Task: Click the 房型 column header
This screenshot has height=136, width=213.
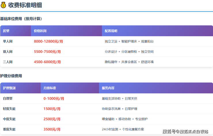Action: point(6,31)
